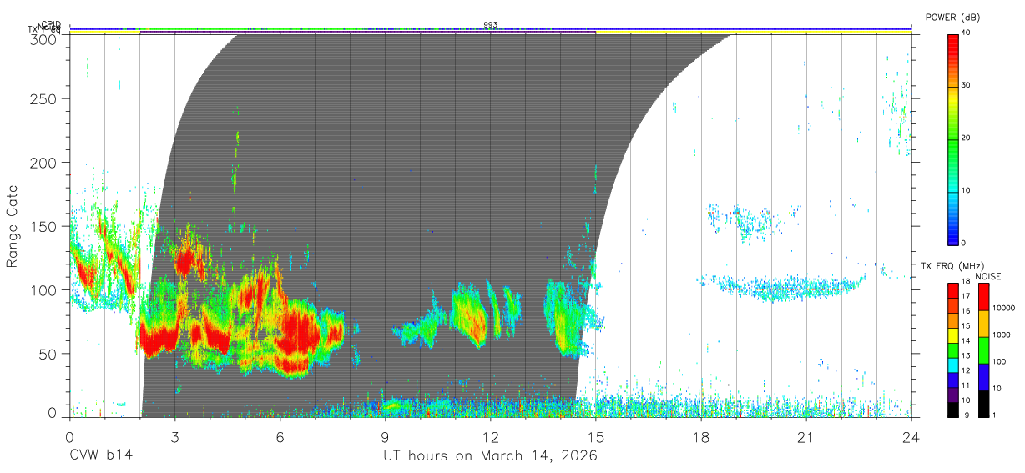The image size is (1025, 473).
Task: Click the '250' range gate tick label
Action: pyautogui.click(x=44, y=98)
